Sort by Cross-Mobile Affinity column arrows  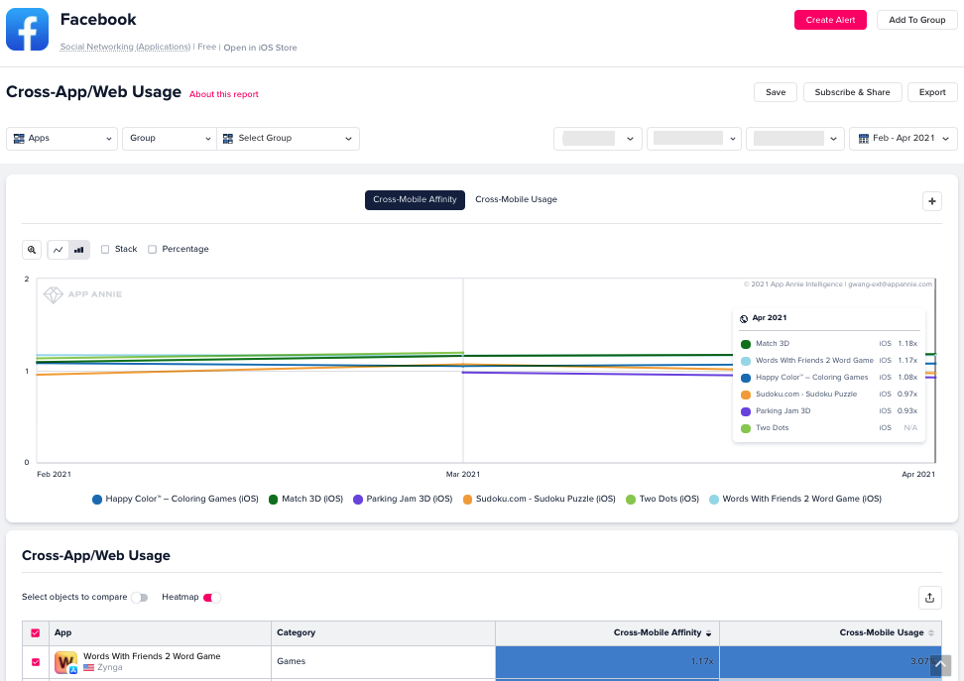pos(709,633)
